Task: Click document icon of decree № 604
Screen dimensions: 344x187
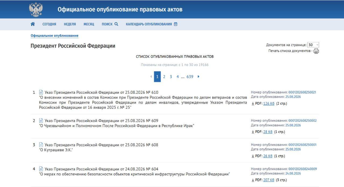Action: 41,169
